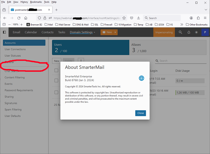Bookmark this page with star icon
This screenshot has width=210, height=154.
click(x=124, y=18)
